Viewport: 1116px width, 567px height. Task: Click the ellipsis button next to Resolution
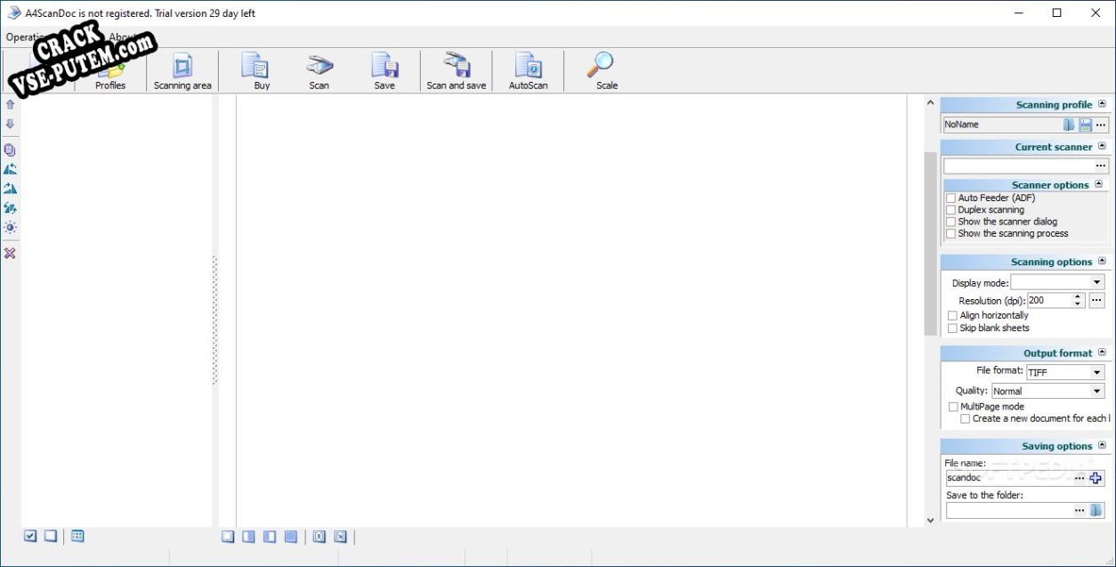1096,301
